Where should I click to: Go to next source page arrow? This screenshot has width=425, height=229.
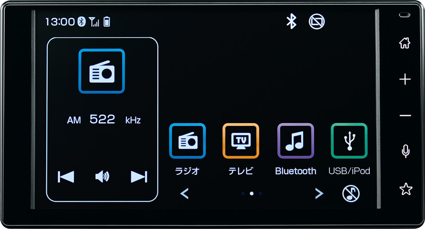click(319, 193)
